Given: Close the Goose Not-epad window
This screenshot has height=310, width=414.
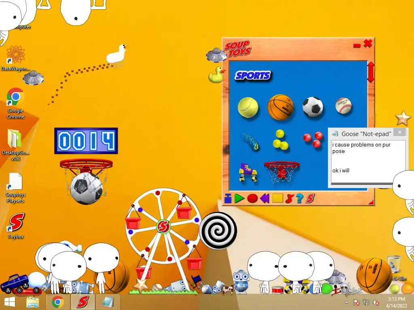Looking at the screenshot, I should [x=400, y=132].
